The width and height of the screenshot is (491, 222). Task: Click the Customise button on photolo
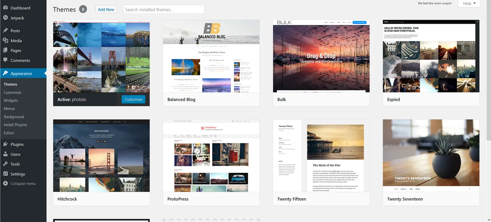(133, 99)
